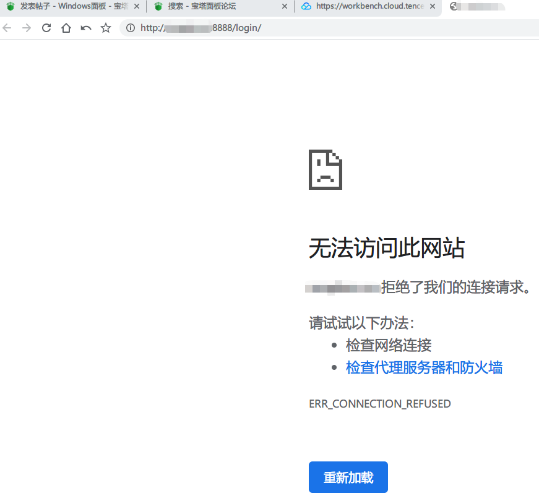Image resolution: width=539 pixels, height=501 pixels.
Task: Click the 重新加载 reload button
Action: pyautogui.click(x=348, y=477)
